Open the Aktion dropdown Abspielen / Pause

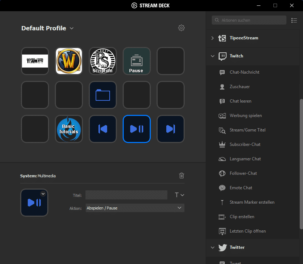pos(135,208)
